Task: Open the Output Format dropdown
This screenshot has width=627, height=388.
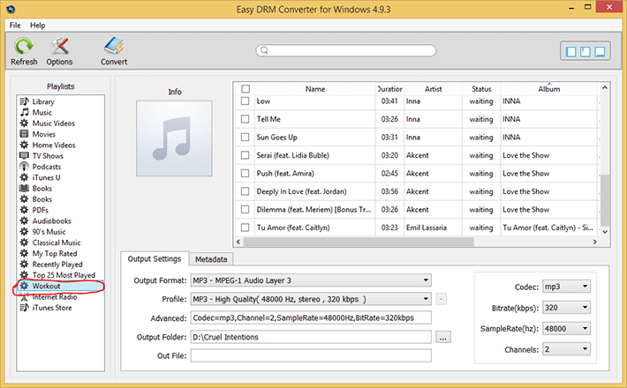Action: (311, 280)
